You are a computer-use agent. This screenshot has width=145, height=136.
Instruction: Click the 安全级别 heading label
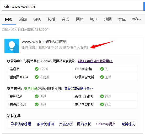[14, 88]
